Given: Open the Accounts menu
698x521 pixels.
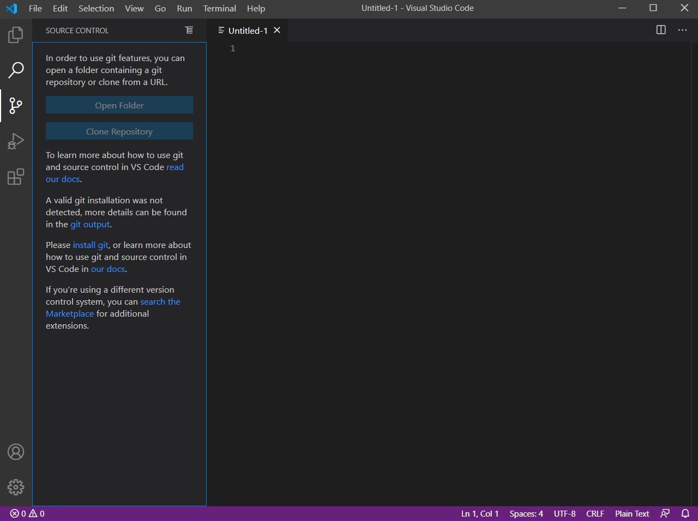Looking at the screenshot, I should [x=15, y=452].
